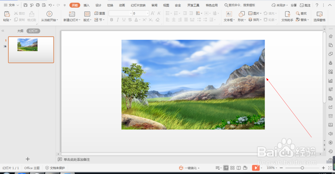
Task: Switch to the Review (审阅) tab
Action: click(154, 5)
